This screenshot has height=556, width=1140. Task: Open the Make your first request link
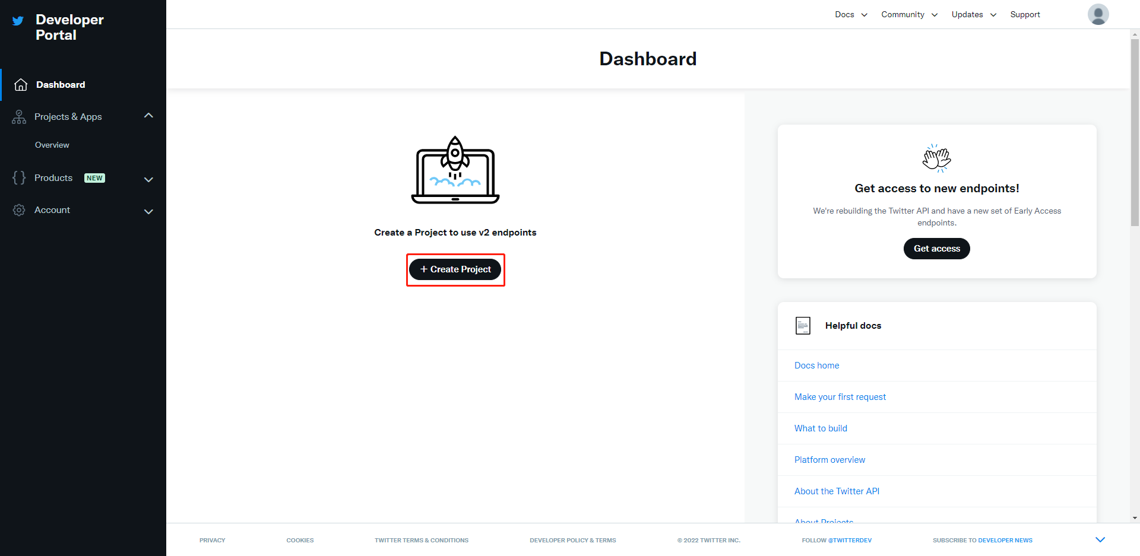[x=840, y=397]
